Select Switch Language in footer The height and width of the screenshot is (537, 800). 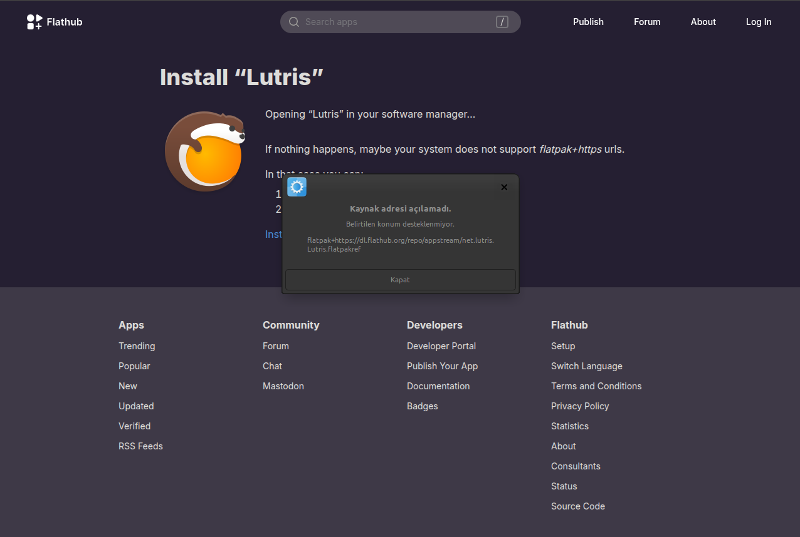(587, 366)
